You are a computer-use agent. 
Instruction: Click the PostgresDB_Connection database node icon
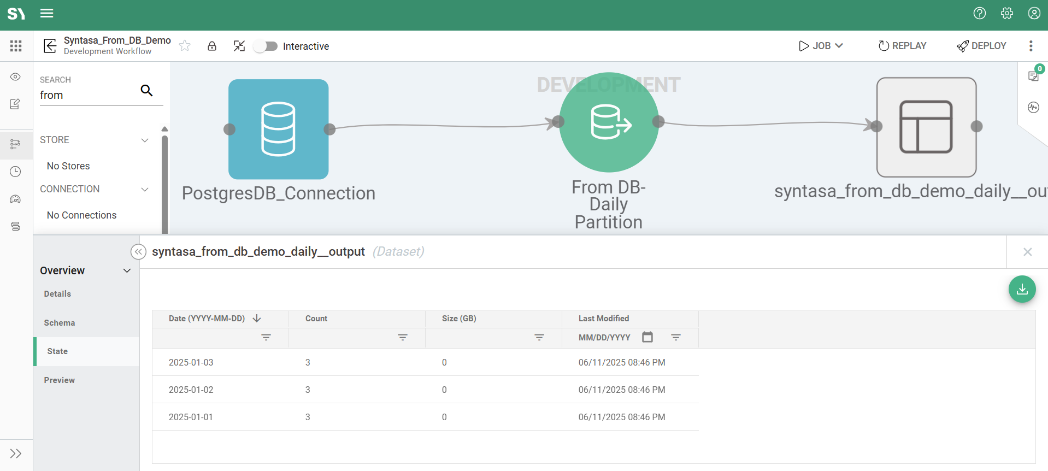(x=278, y=129)
